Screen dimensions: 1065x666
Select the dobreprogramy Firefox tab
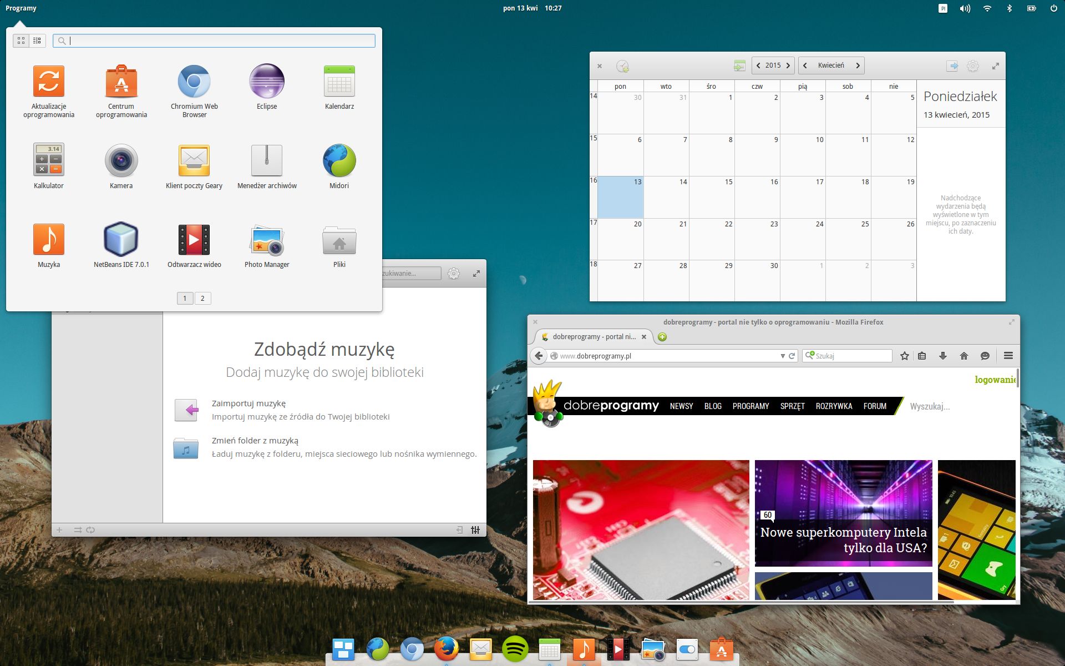click(x=593, y=337)
